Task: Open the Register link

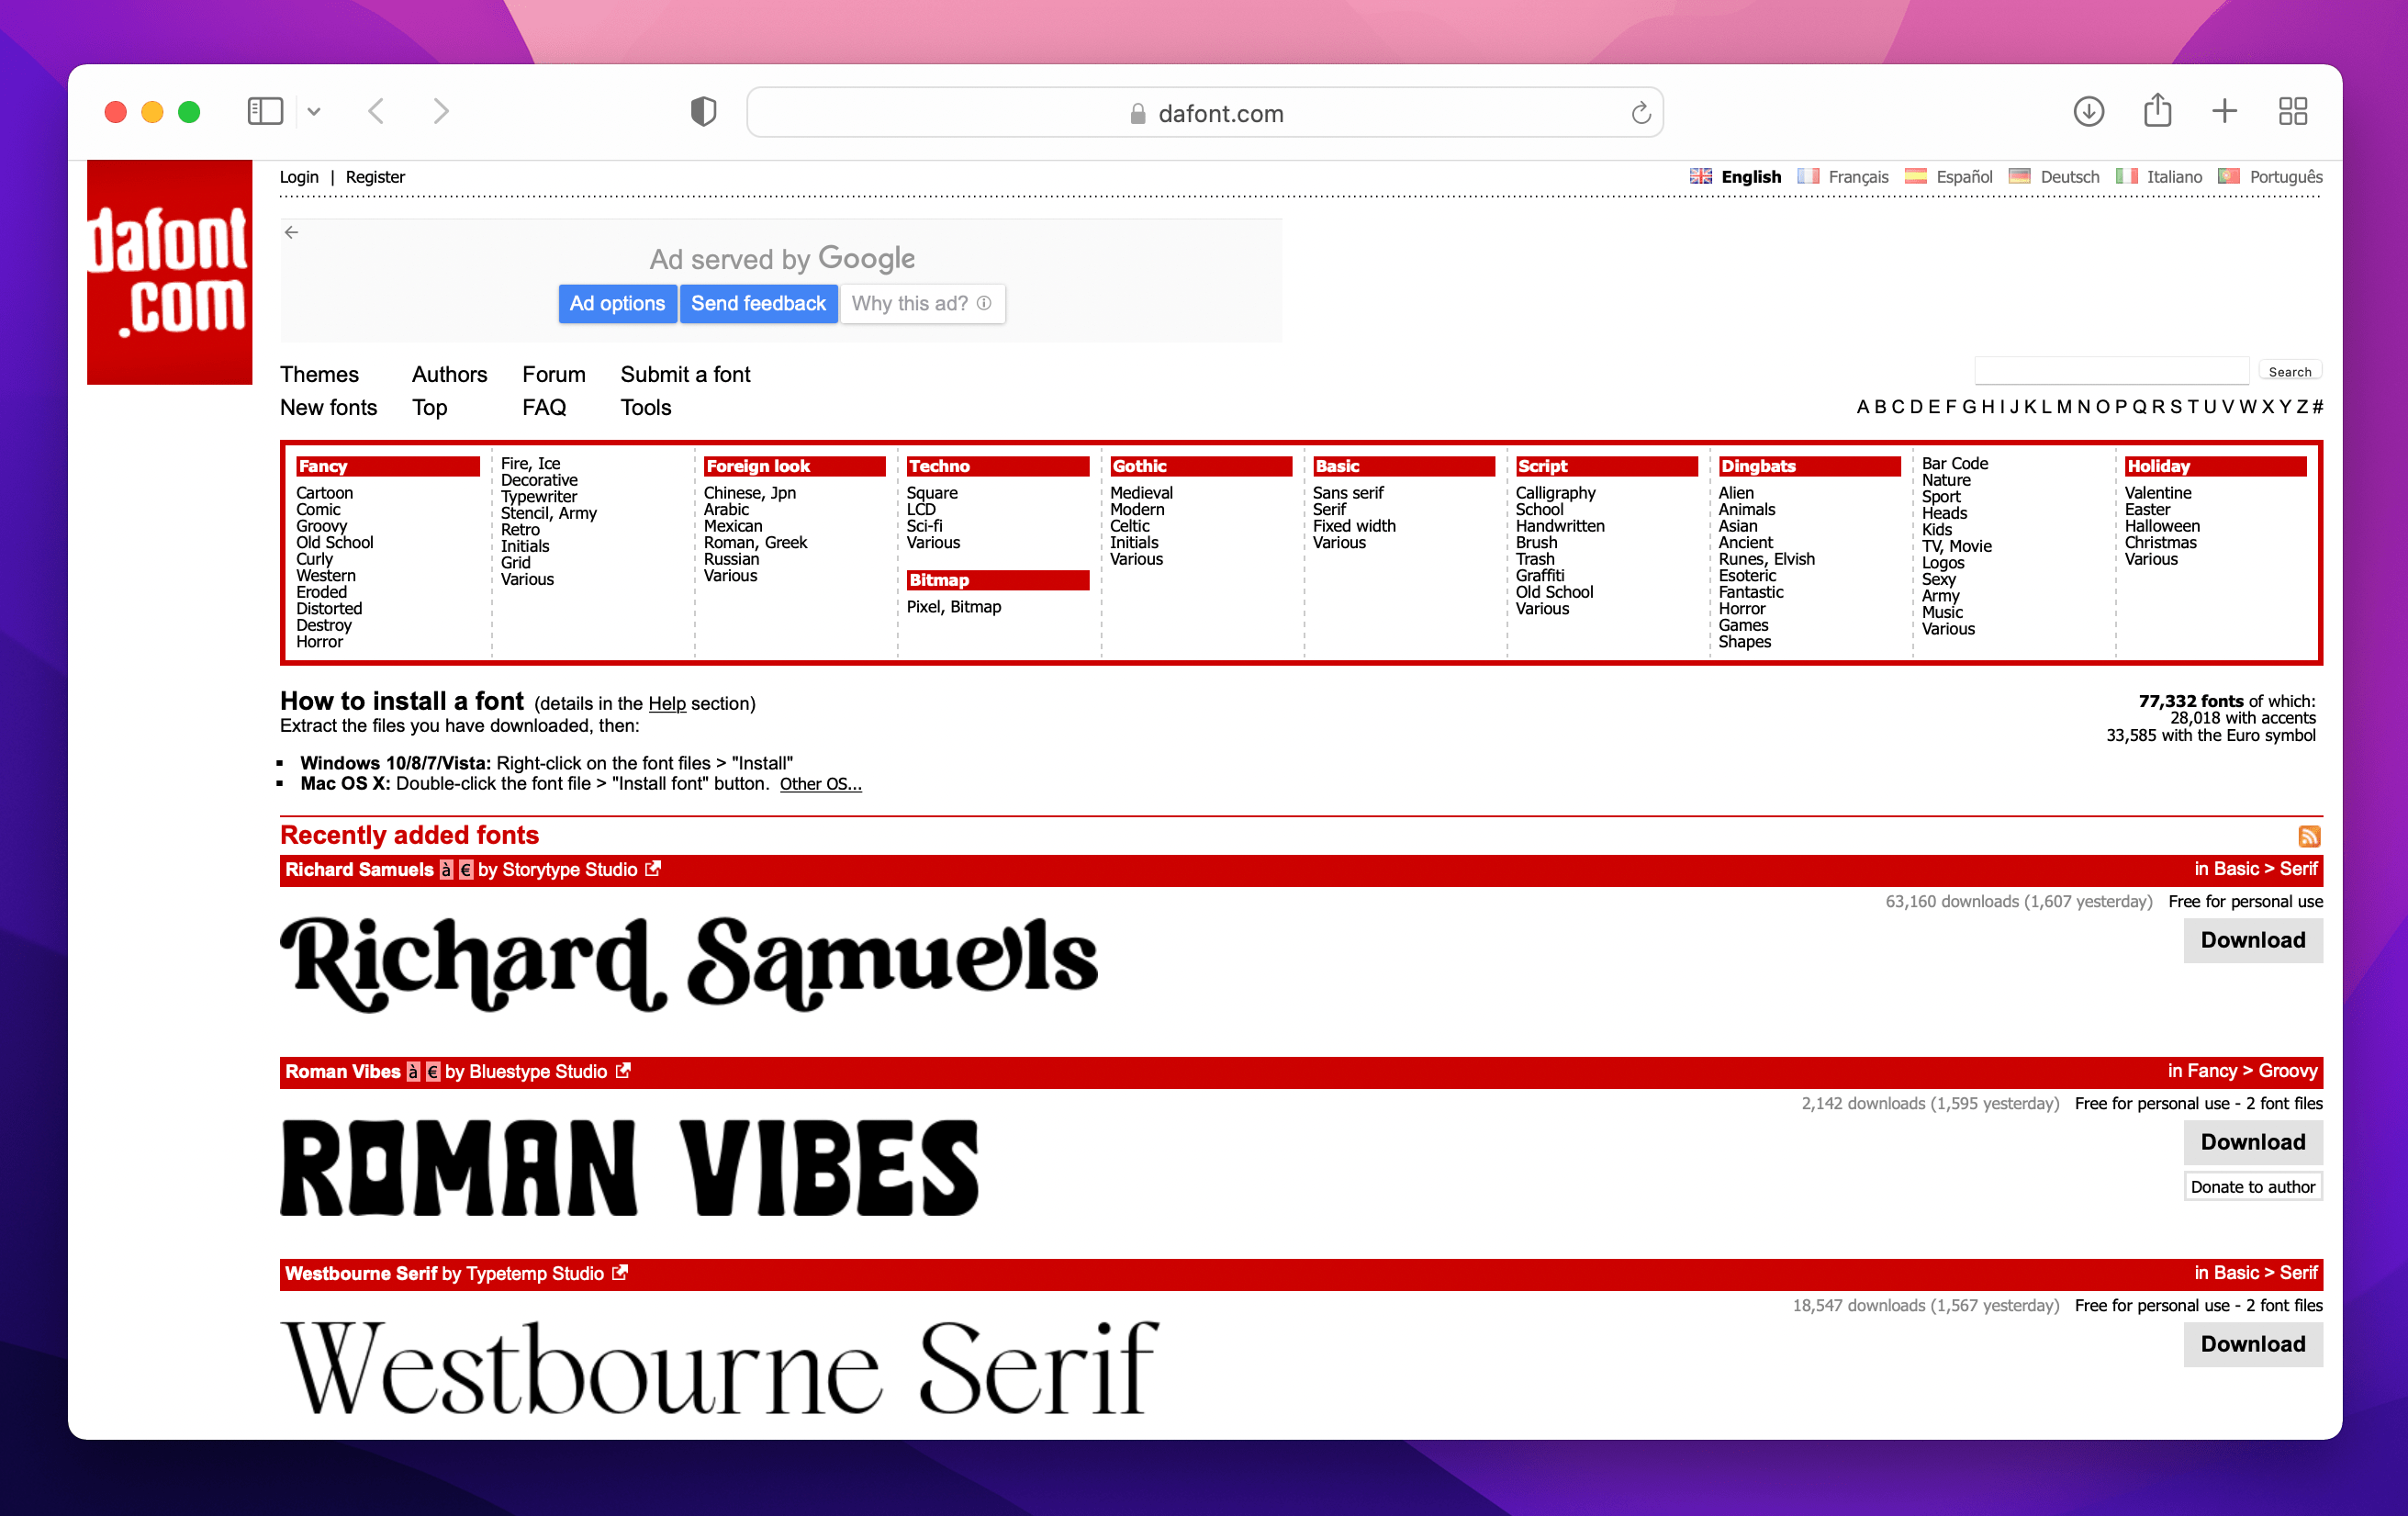Action: pyautogui.click(x=375, y=176)
